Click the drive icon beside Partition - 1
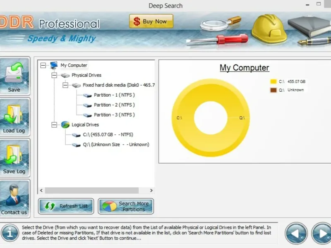331x248 pixels. [x=87, y=95]
